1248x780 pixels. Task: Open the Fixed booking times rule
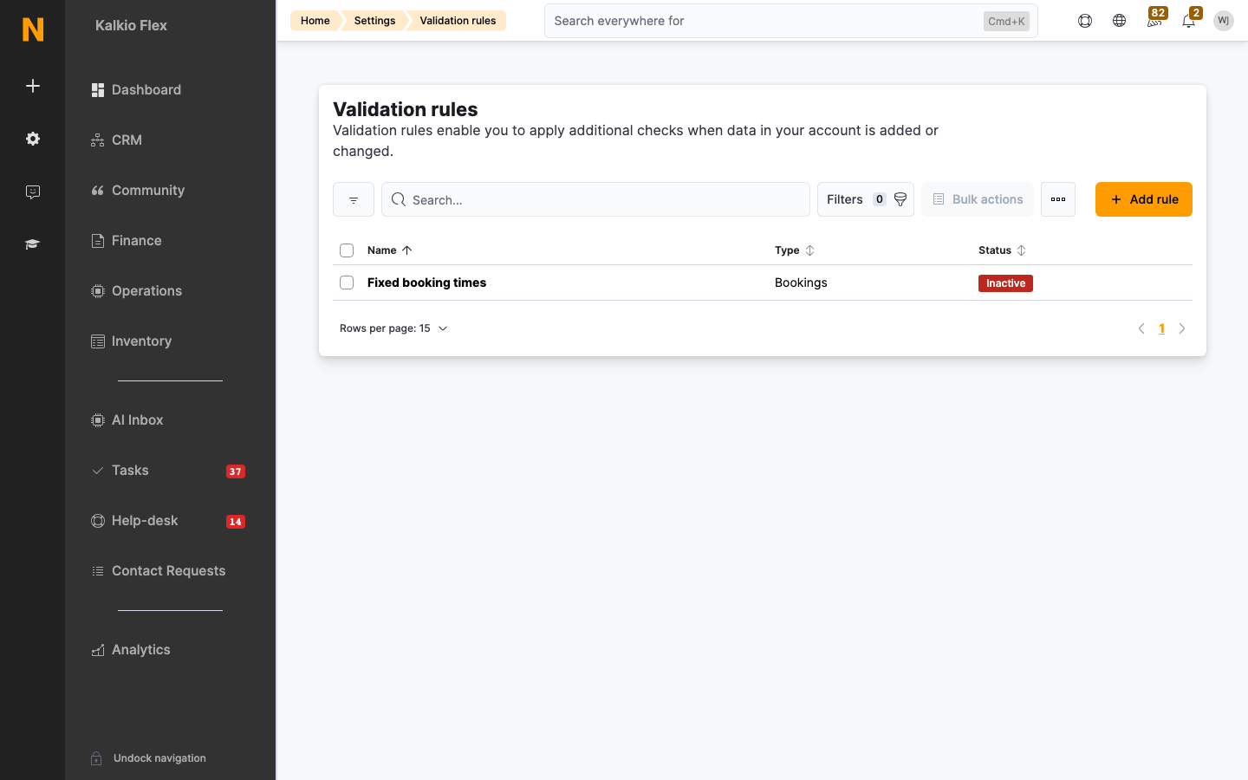(x=426, y=283)
